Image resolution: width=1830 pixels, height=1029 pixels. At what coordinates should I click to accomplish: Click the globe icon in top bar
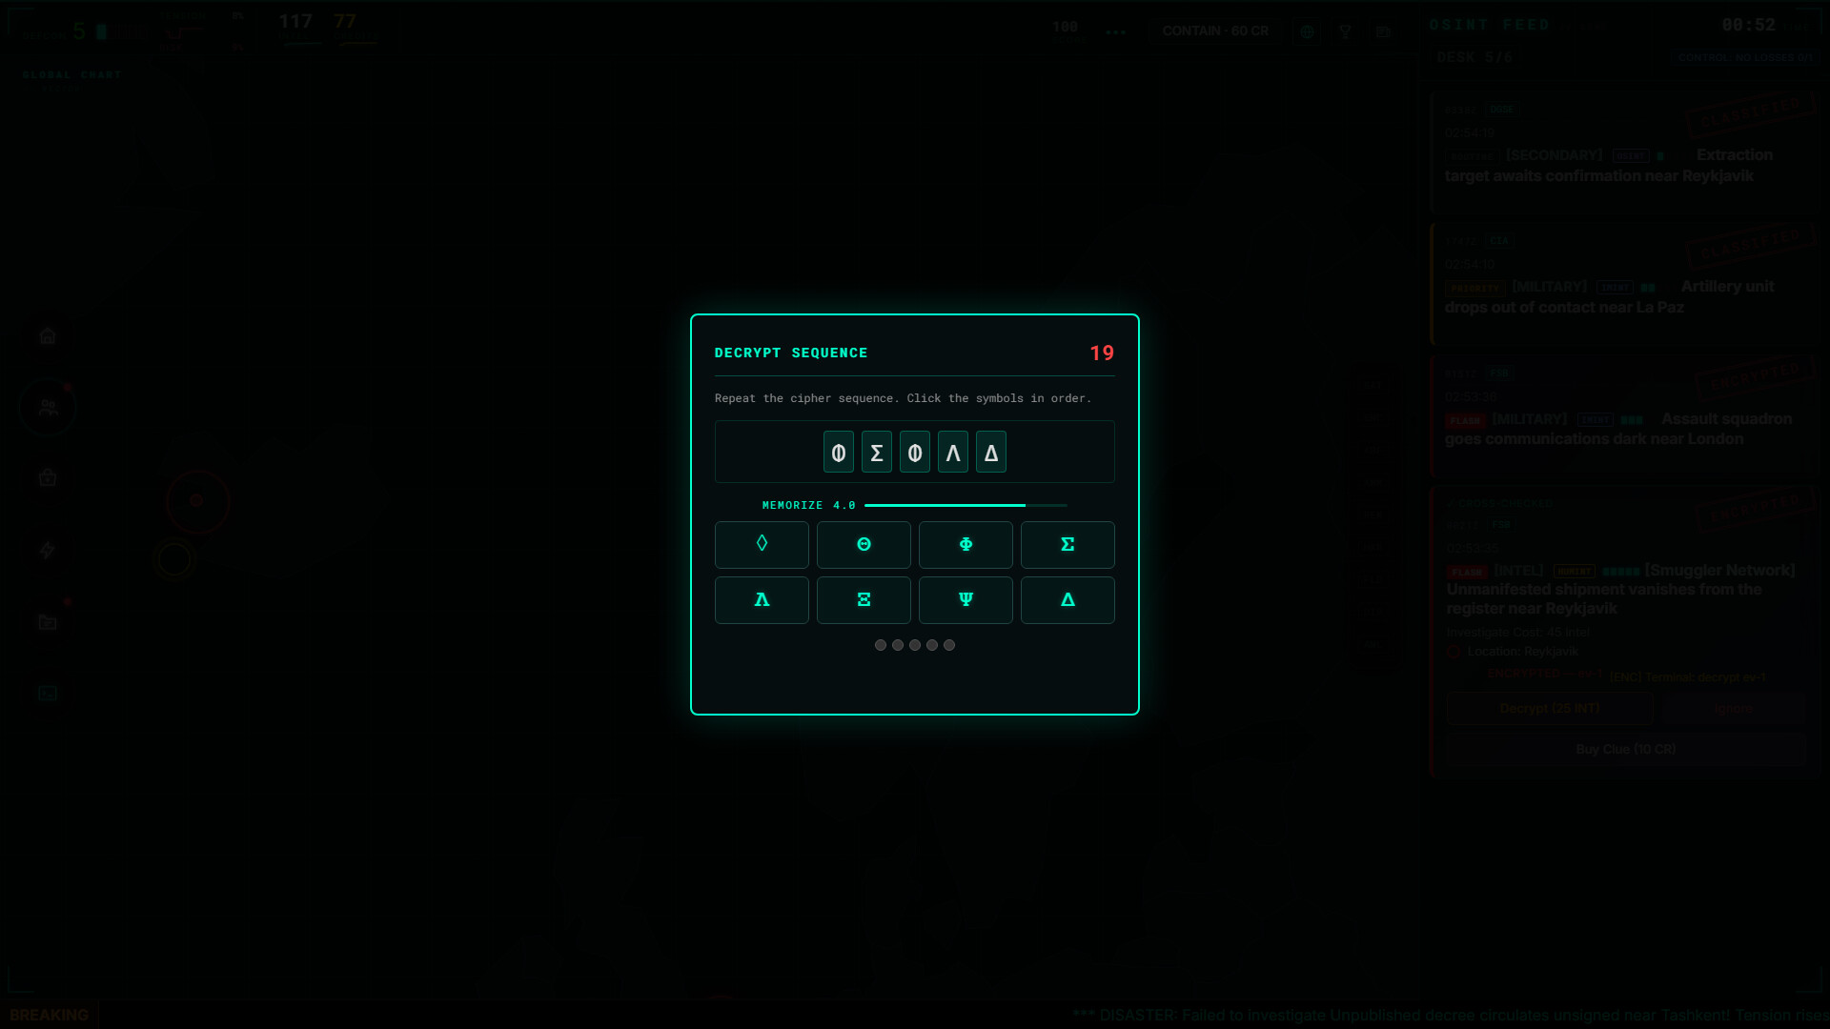tap(1307, 31)
